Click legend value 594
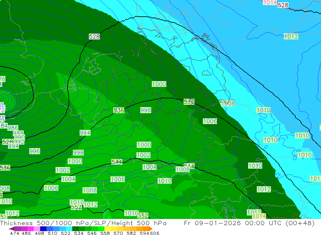This screenshot has width=321, height=235. [x=144, y=233]
